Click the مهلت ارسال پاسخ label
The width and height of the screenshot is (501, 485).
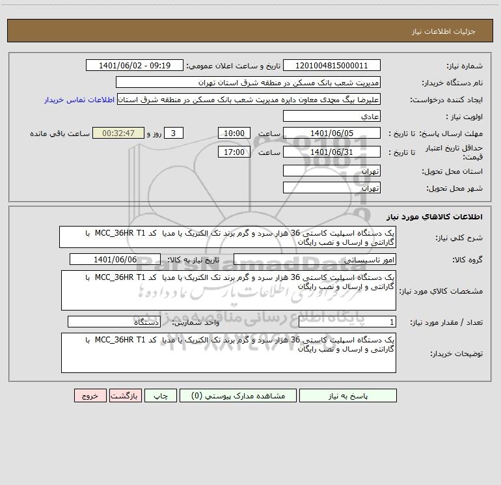pos(452,133)
